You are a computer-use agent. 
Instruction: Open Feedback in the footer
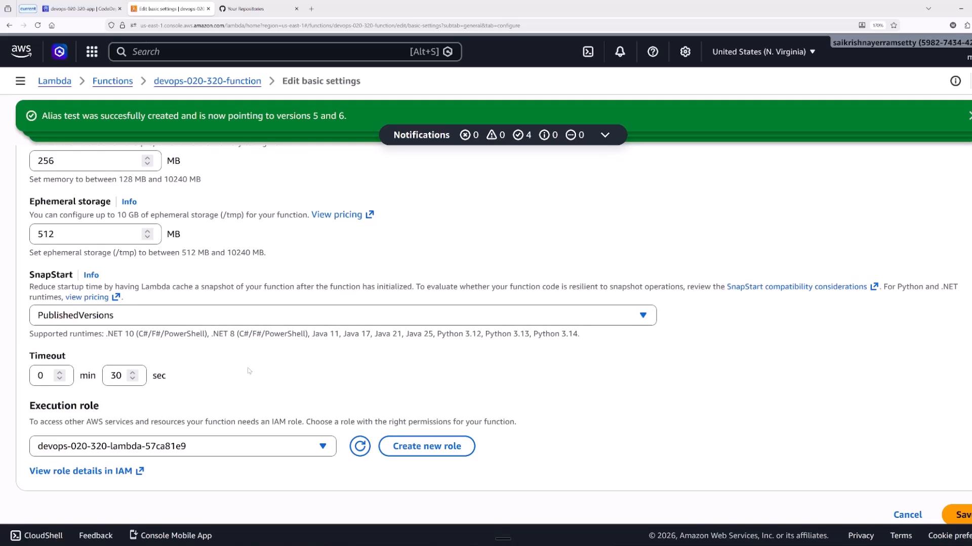pyautogui.click(x=96, y=535)
